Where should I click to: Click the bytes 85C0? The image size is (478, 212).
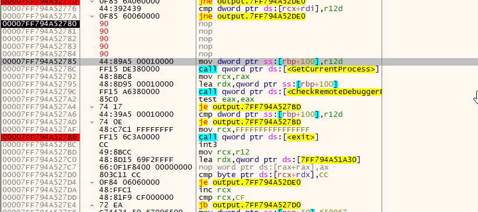[109, 99]
